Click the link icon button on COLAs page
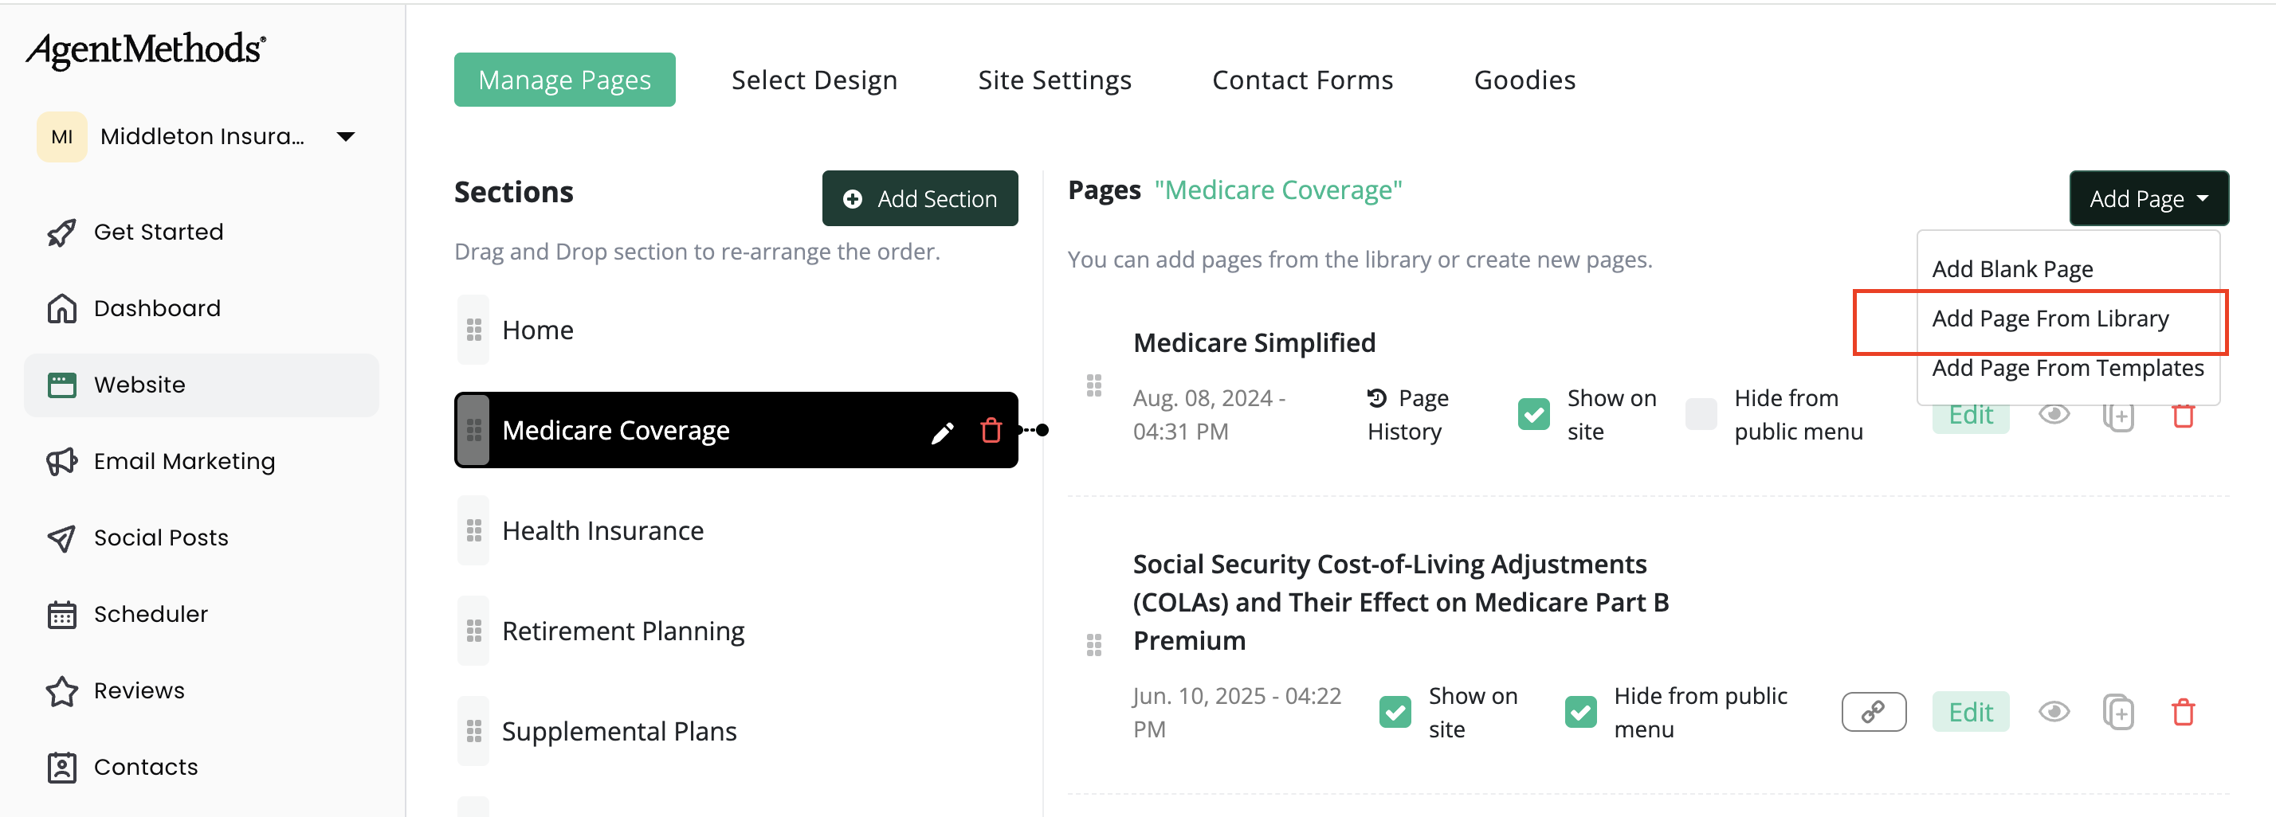 pyautogui.click(x=1873, y=712)
